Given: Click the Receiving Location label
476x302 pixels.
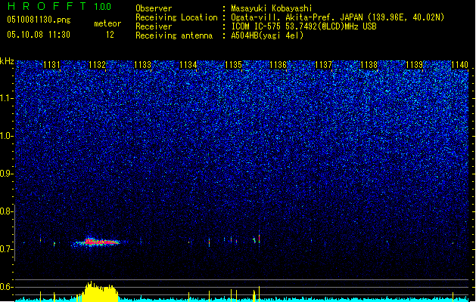Looking at the screenshot, I should pos(176,17).
